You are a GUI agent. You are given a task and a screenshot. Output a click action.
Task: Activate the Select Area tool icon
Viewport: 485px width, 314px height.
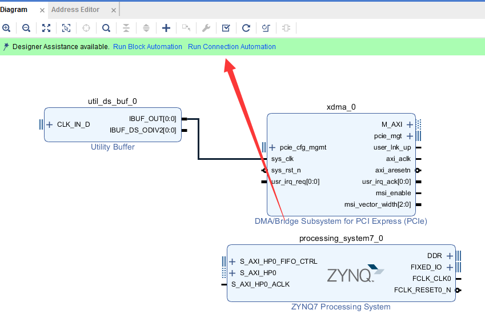(66, 28)
